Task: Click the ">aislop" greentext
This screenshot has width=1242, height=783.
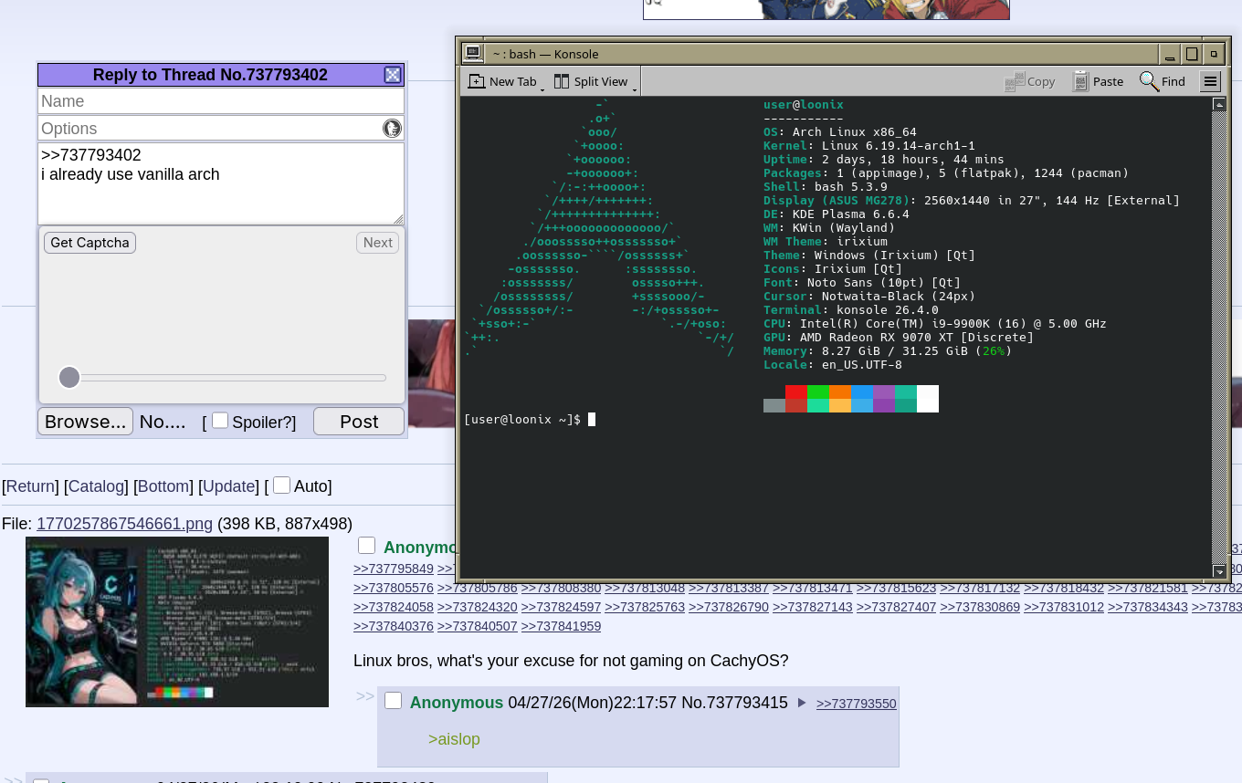Action: [454, 739]
